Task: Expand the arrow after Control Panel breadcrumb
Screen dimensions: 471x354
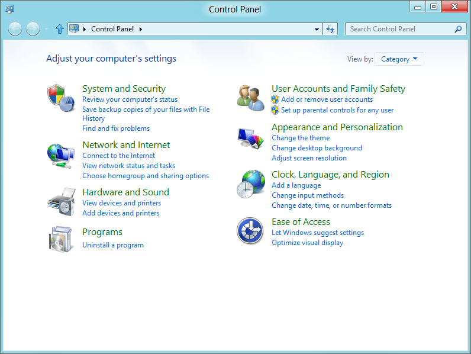Action: tap(141, 29)
